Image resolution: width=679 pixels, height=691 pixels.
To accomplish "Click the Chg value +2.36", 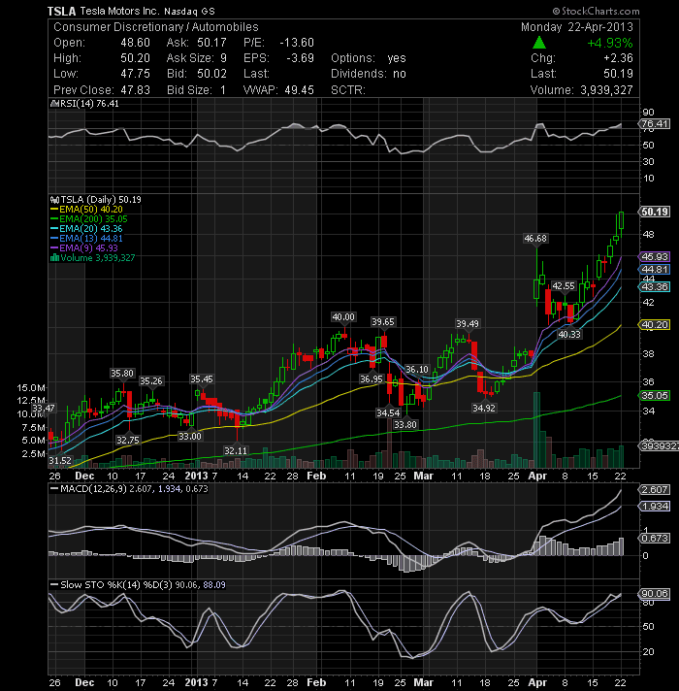I will [x=618, y=58].
